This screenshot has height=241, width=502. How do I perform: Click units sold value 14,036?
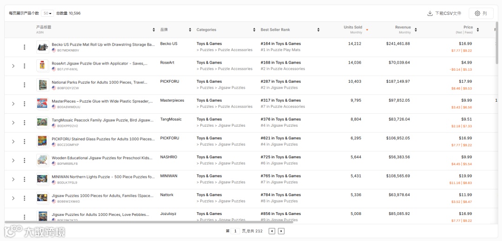355,63
